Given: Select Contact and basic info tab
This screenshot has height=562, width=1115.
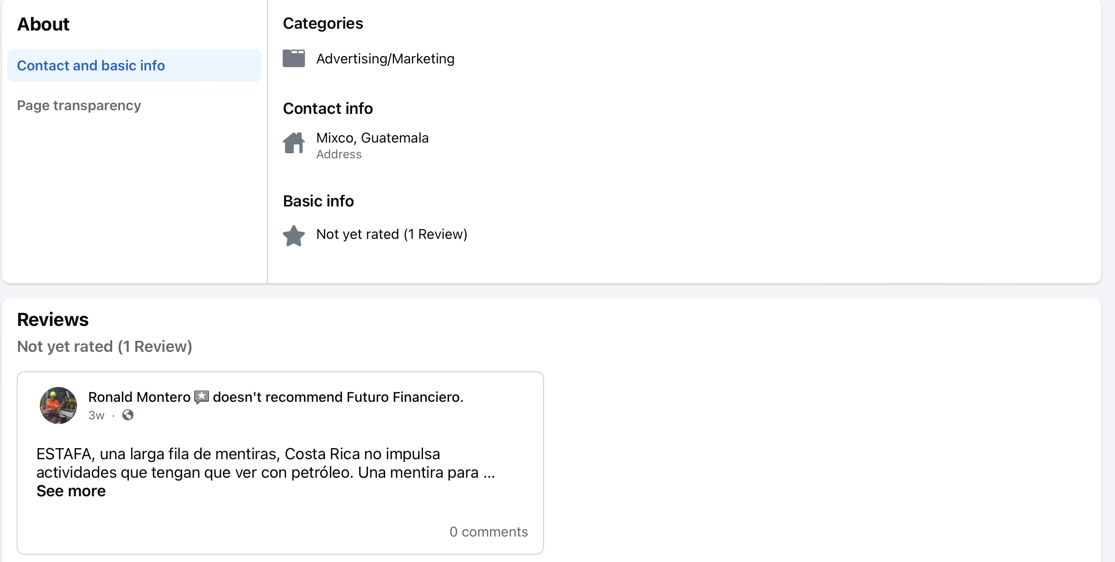Looking at the screenshot, I should click(91, 66).
